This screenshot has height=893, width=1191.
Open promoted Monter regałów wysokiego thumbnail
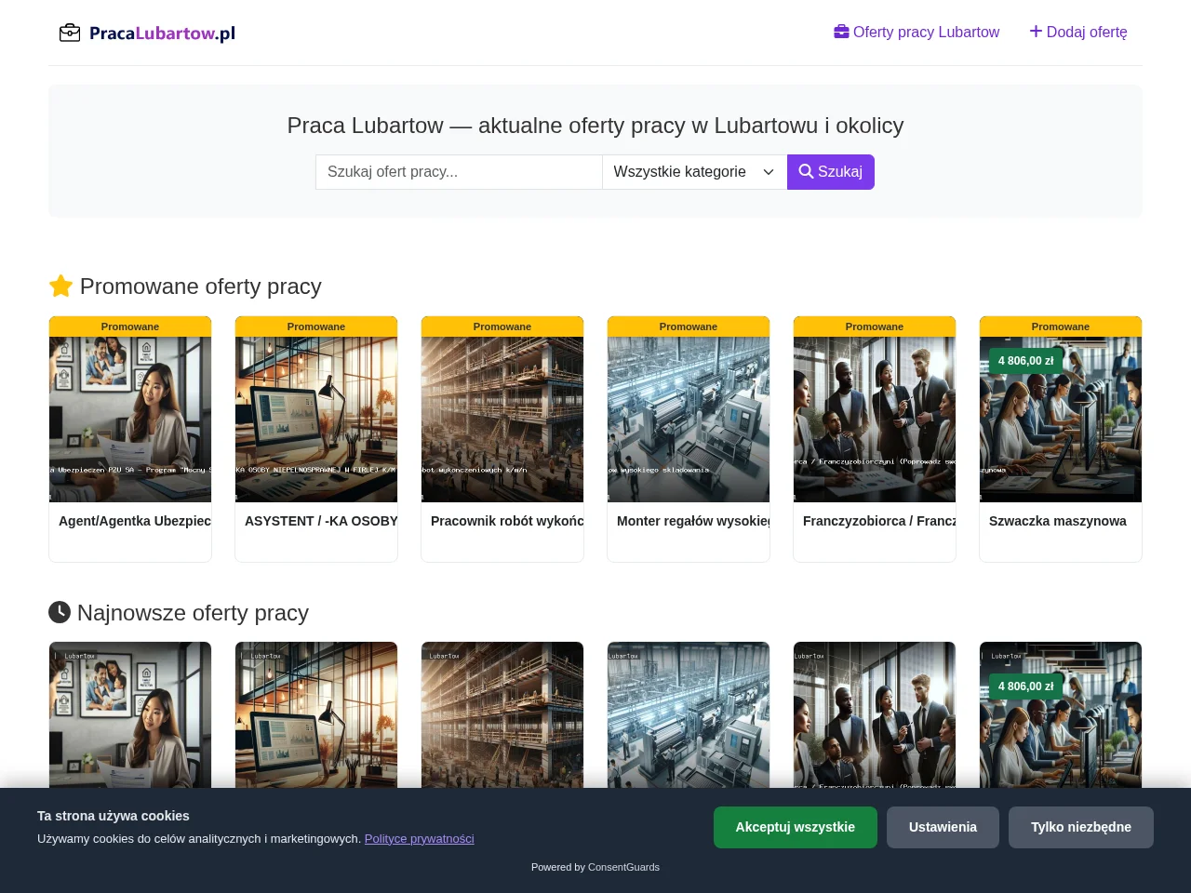click(x=689, y=420)
